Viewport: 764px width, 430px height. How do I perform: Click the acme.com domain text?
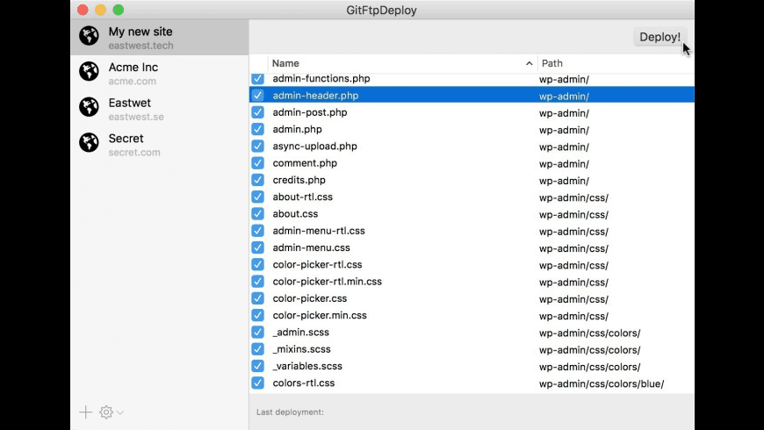132,82
